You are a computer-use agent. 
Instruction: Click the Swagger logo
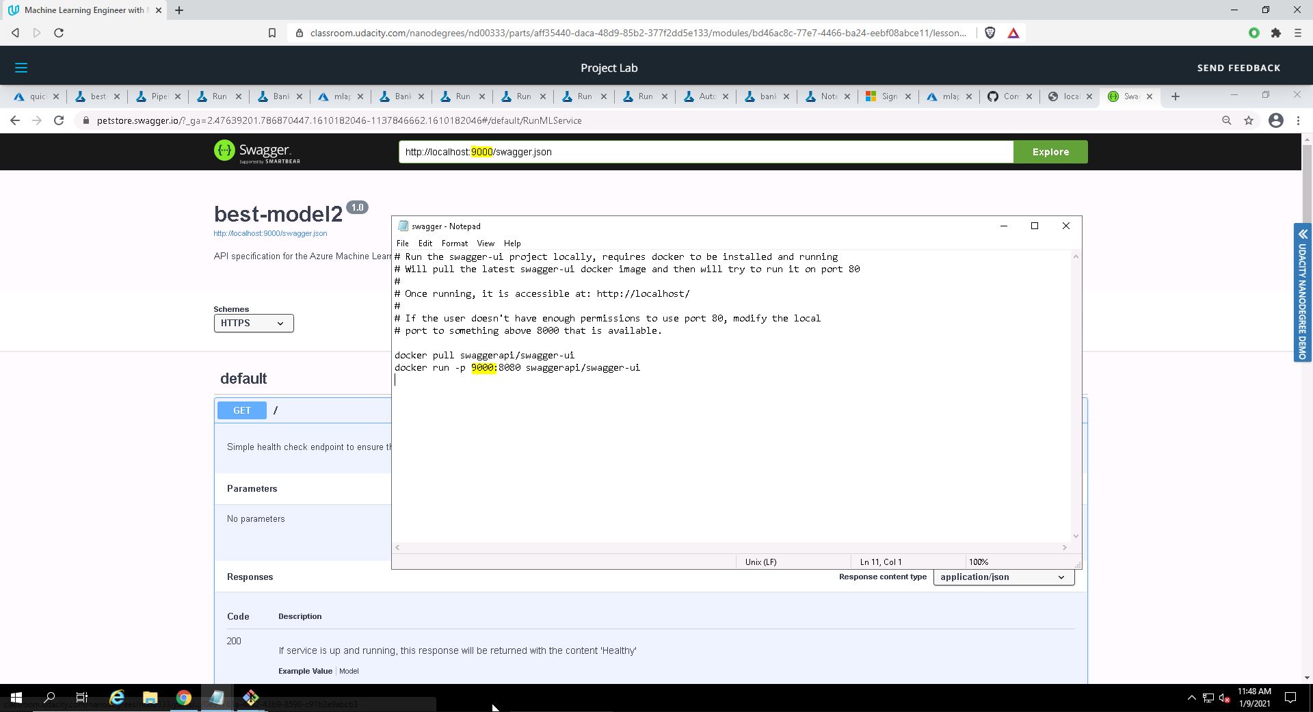coord(257,151)
